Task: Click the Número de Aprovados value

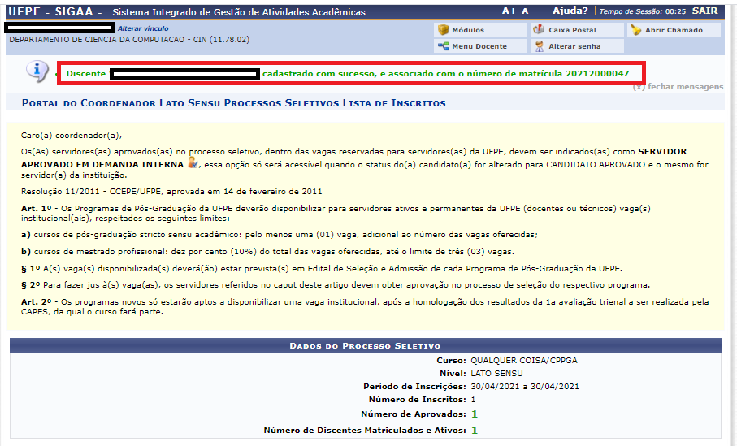Action: (x=475, y=414)
